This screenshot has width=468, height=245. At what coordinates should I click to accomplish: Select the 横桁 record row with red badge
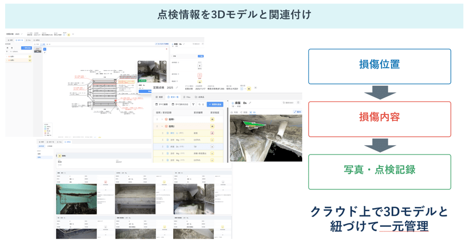(x=188, y=133)
